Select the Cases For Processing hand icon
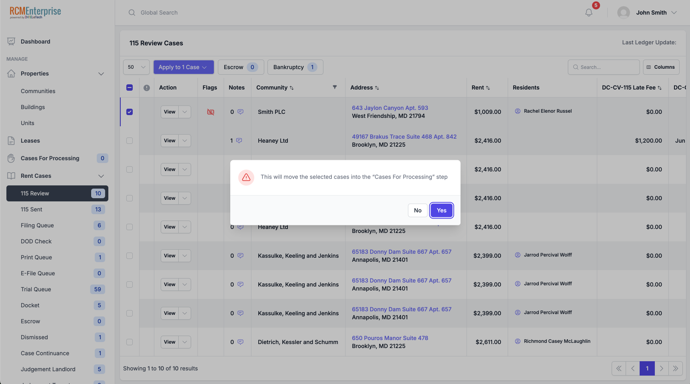 (11, 158)
